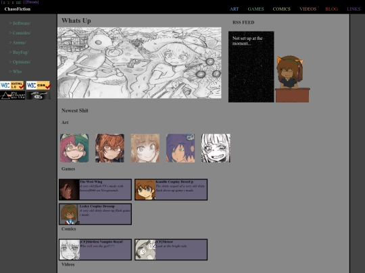Screen dimensions: 365x273
Task: Open the pink and green haired girl artwork thumbnail
Action: click(74, 148)
